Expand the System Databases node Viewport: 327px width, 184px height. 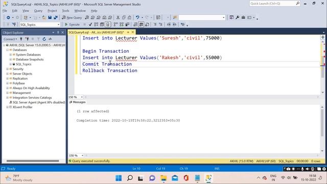click(11, 55)
